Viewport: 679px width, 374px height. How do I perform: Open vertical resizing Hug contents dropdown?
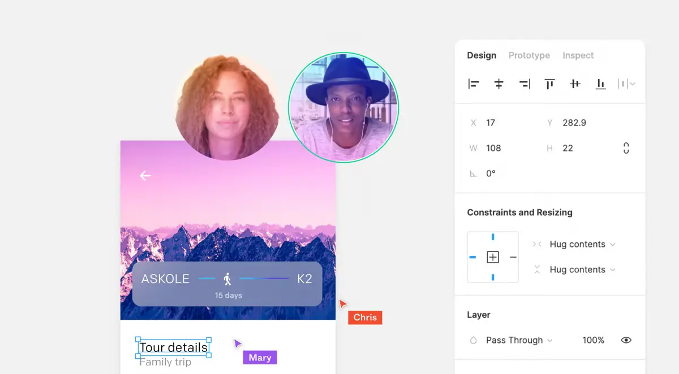pyautogui.click(x=582, y=269)
